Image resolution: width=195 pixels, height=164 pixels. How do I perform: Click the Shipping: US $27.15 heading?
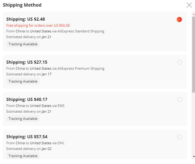point(27,62)
